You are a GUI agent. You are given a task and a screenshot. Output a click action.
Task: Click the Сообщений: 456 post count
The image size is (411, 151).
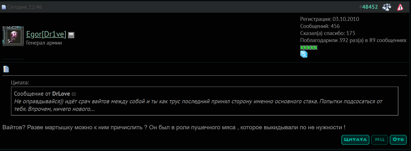320,26
